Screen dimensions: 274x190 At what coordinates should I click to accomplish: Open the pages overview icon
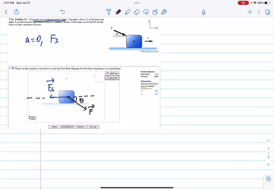coord(268,12)
